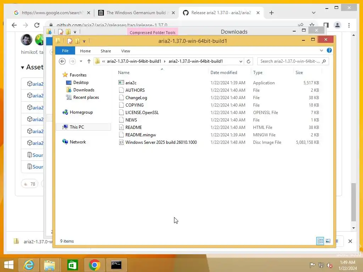
Task: Click the search magnifier icon
Action: click(324, 61)
